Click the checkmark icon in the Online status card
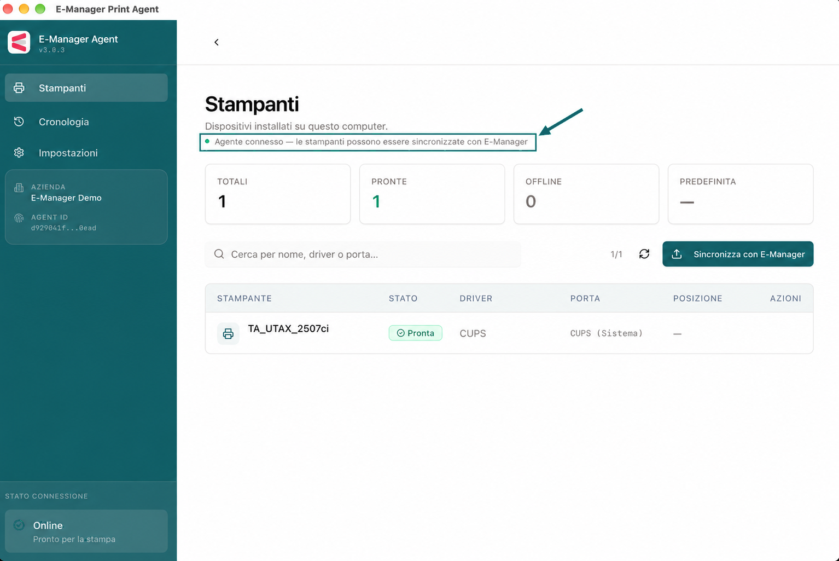This screenshot has height=561, width=839. click(19, 525)
